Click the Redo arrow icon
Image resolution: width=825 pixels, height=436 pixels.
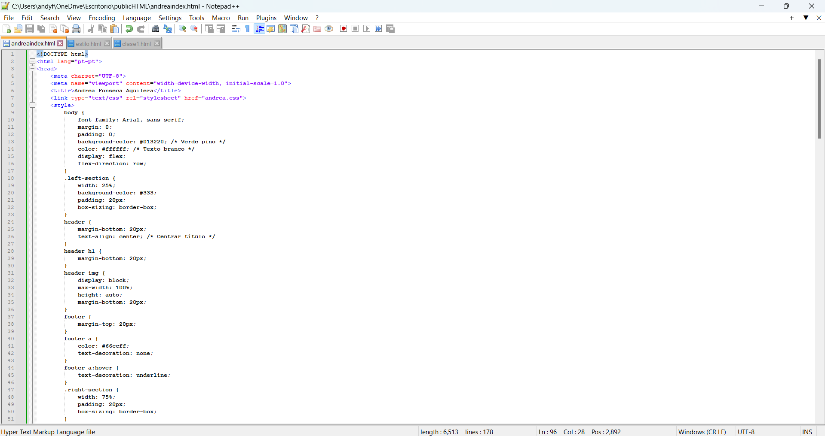click(141, 29)
